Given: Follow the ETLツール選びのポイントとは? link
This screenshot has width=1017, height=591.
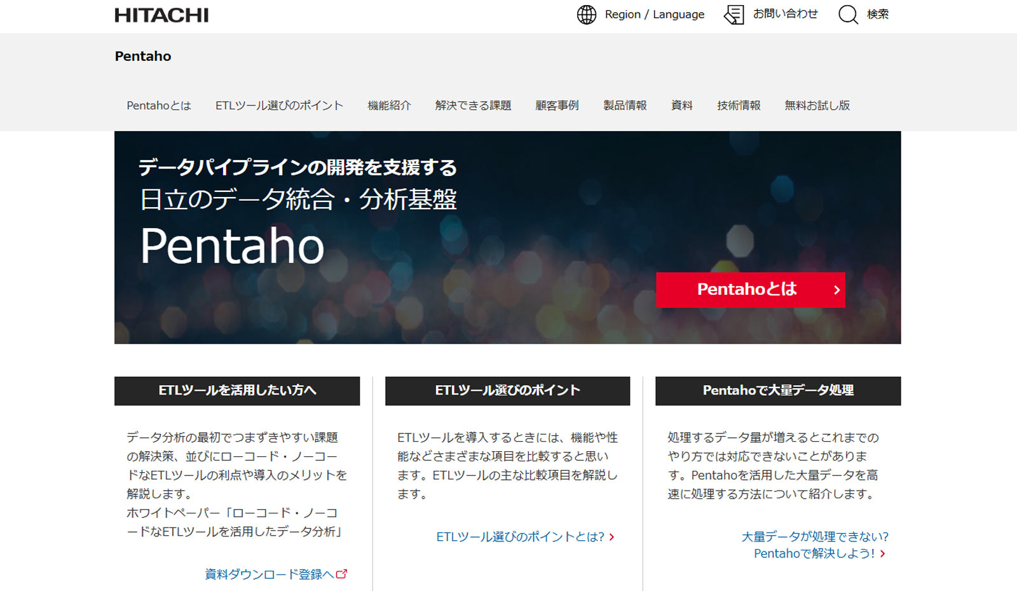Looking at the screenshot, I should coord(520,537).
